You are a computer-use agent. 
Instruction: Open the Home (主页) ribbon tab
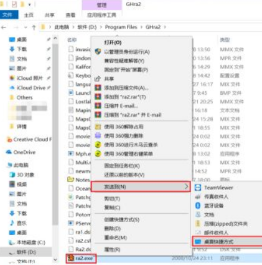pyautogui.click(x=29, y=15)
